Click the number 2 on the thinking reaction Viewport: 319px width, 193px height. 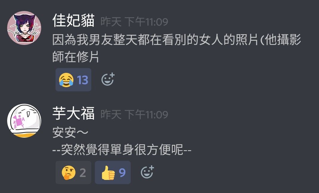[83, 173]
